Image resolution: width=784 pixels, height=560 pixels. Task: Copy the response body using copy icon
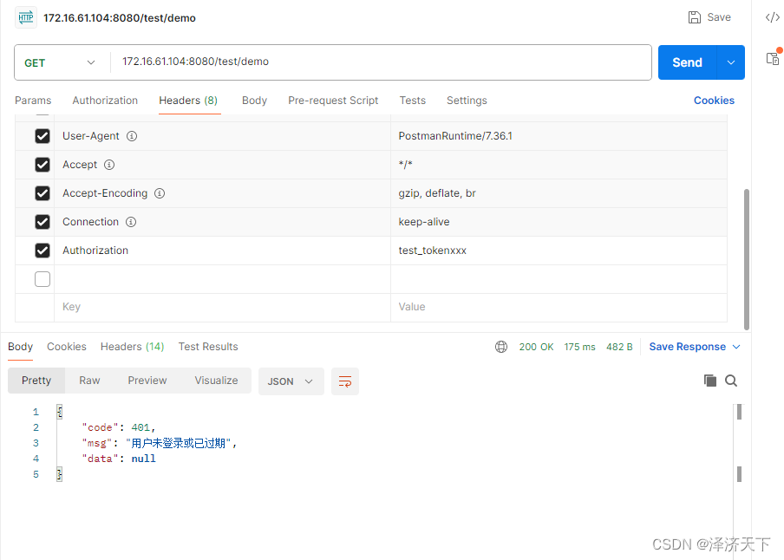pos(709,380)
